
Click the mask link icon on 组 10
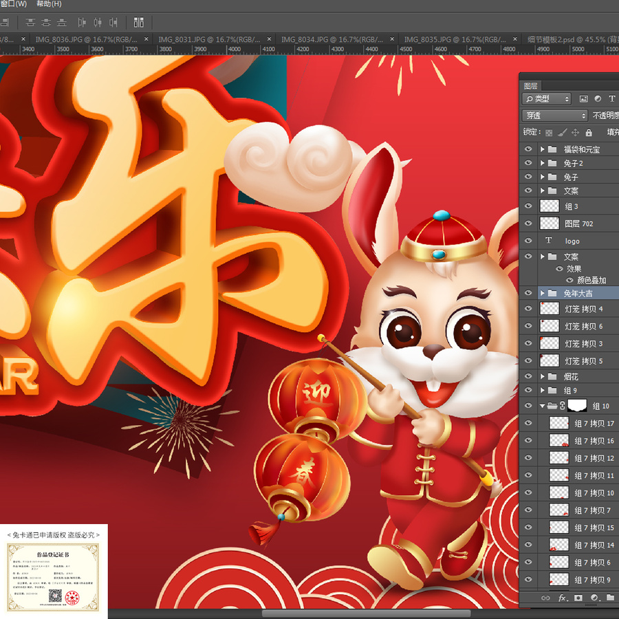click(x=562, y=405)
